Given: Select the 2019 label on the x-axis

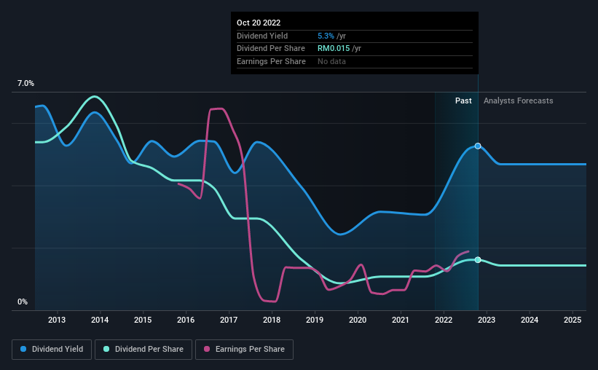Looking at the screenshot, I should [x=315, y=320].
